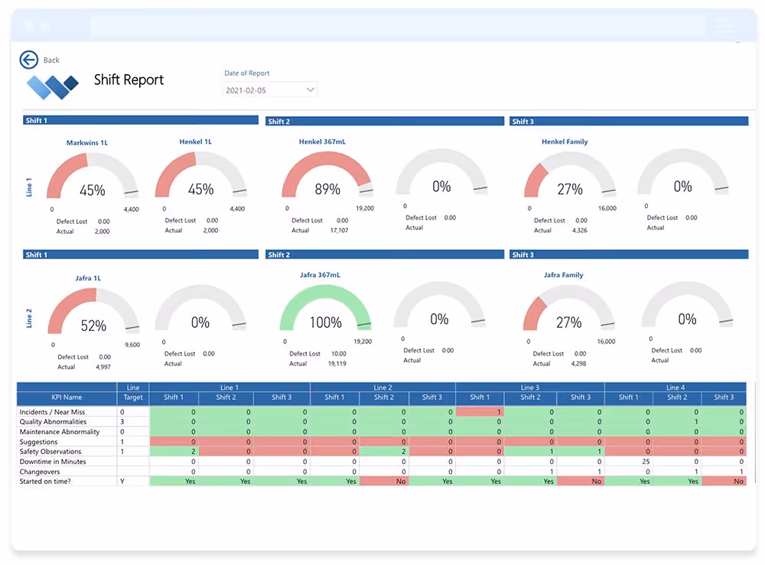The width and height of the screenshot is (765, 565).
Task: Click the Shift 3 header bar above Henkel Family
Action: [x=628, y=122]
